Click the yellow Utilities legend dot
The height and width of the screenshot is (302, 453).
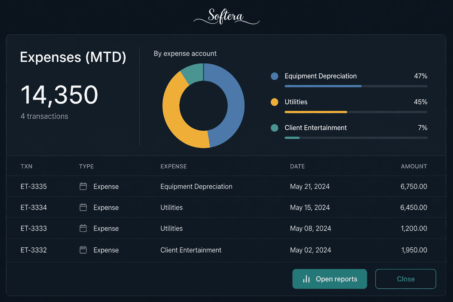[x=275, y=102]
